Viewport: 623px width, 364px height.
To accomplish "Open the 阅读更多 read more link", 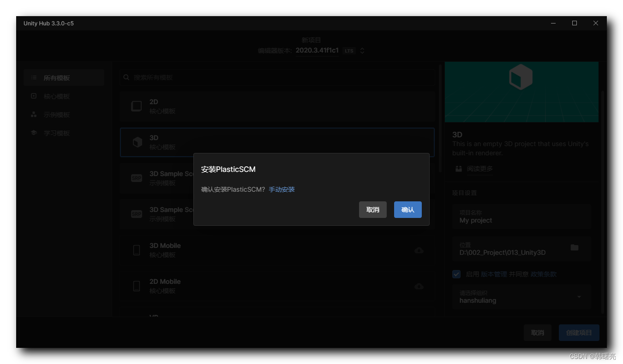I will (480, 169).
